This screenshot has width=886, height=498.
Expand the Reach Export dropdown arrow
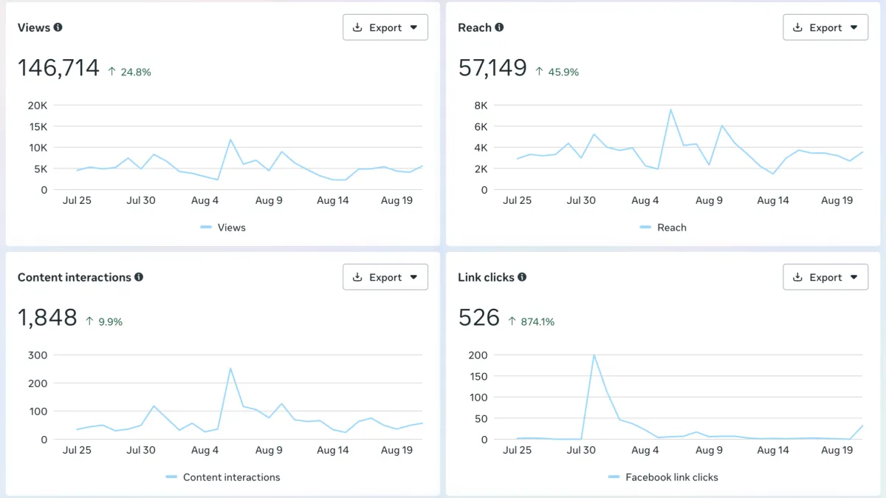(854, 27)
